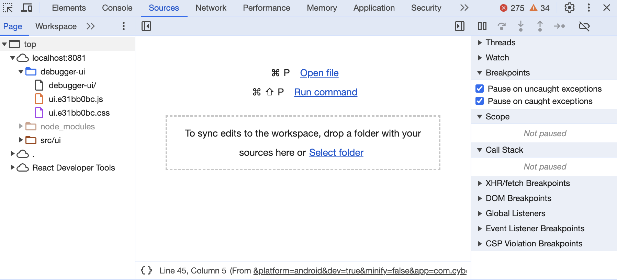Image resolution: width=617 pixels, height=280 pixels.
Task: Expand the dot origin tree node
Action: (x=13, y=154)
